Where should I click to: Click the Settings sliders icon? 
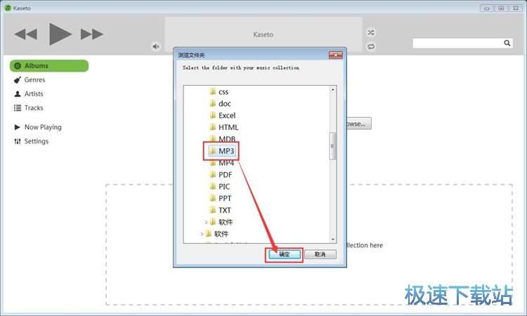[18, 141]
